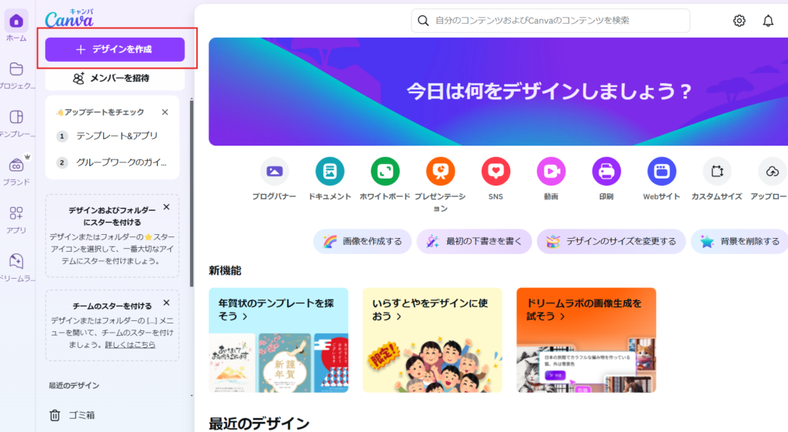Open the ドリームラボ sidebar icon

click(16, 261)
